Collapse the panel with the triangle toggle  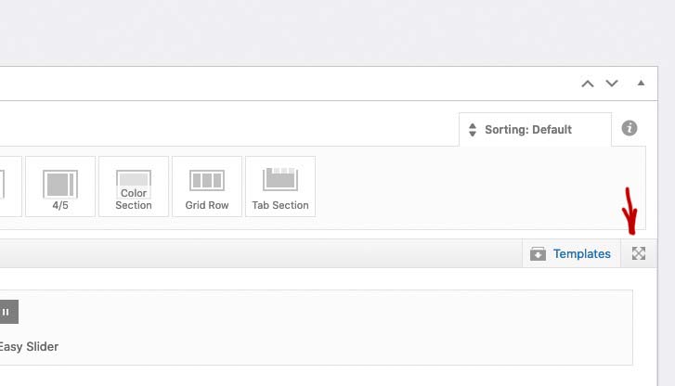pyautogui.click(x=641, y=84)
